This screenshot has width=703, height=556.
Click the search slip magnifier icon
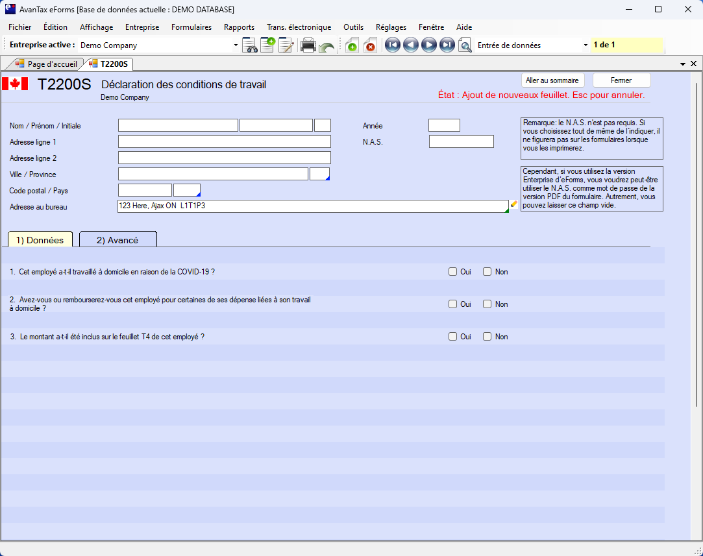tap(465, 45)
